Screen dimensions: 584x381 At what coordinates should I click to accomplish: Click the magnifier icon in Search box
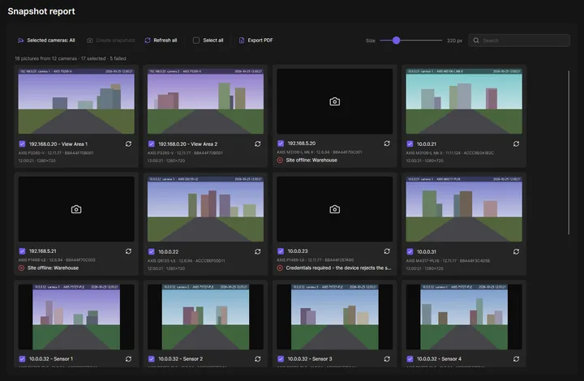pos(476,41)
